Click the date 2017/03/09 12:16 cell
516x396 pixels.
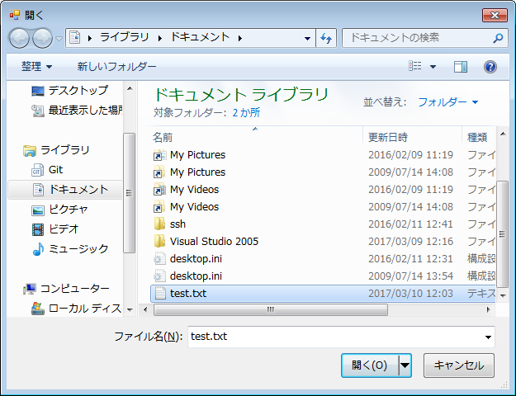pyautogui.click(x=410, y=242)
